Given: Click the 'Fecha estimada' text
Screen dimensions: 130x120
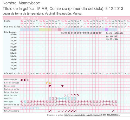Looking at the screenshot, I should tap(115, 33).
